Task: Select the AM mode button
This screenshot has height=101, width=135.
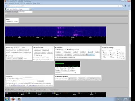Action: click(x=90, y=52)
